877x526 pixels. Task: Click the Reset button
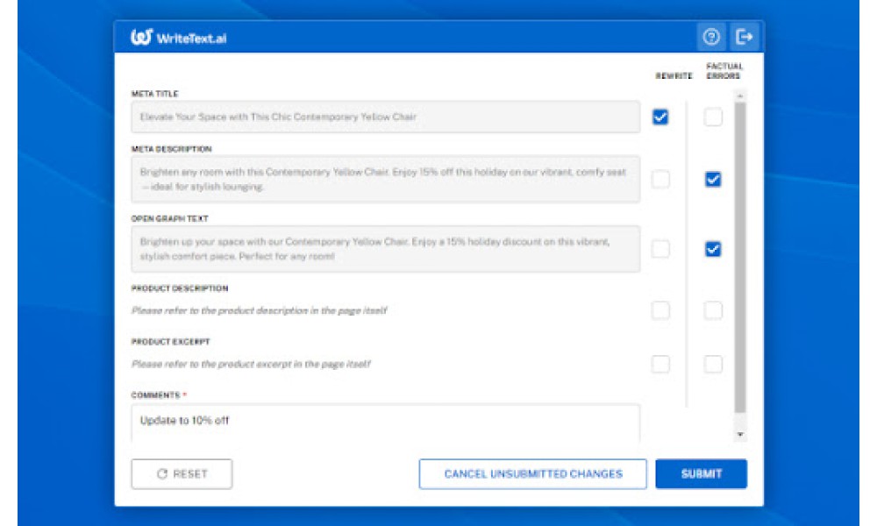point(182,474)
